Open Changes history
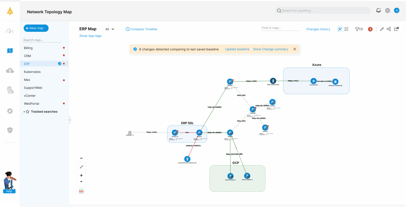The height and width of the screenshot is (207, 406). [x=318, y=29]
